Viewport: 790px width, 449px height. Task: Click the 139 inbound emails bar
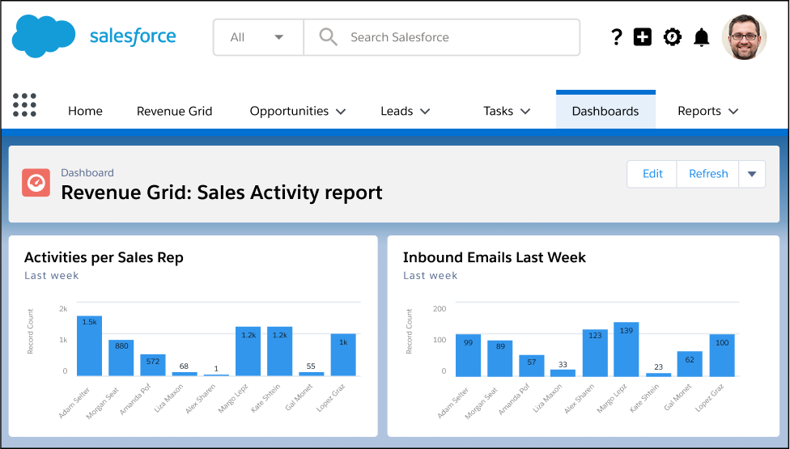click(x=626, y=349)
